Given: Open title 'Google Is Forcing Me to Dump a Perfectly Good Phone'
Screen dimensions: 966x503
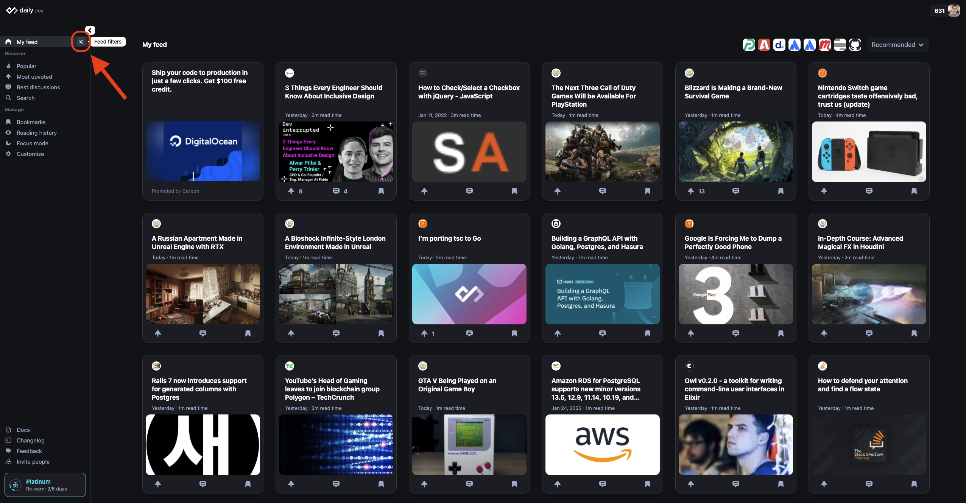Looking at the screenshot, I should (733, 243).
